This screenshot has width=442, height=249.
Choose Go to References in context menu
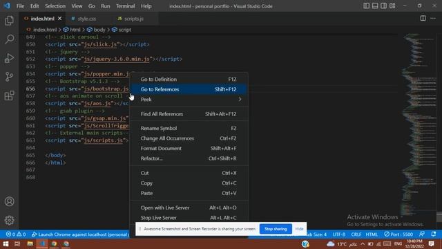pyautogui.click(x=189, y=89)
